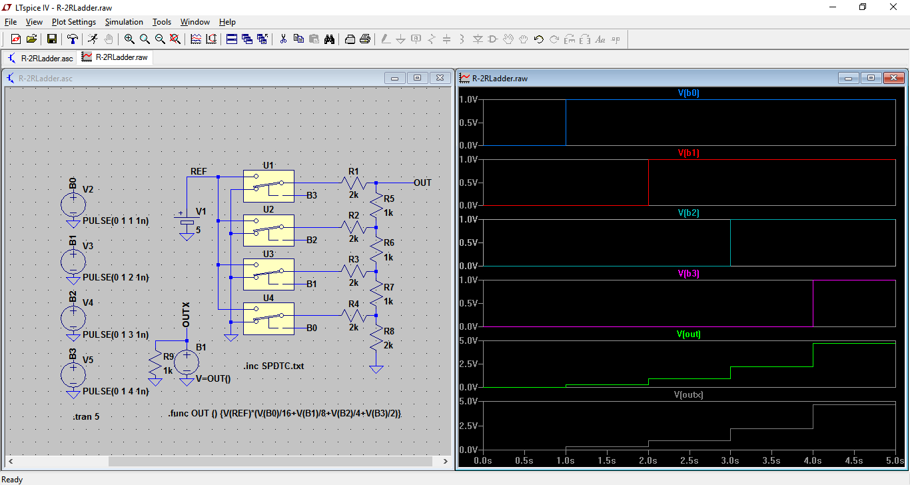Screen dimensions: 910x485
Task: Switch to the R-2RLadder.asc tab
Action: [40, 58]
